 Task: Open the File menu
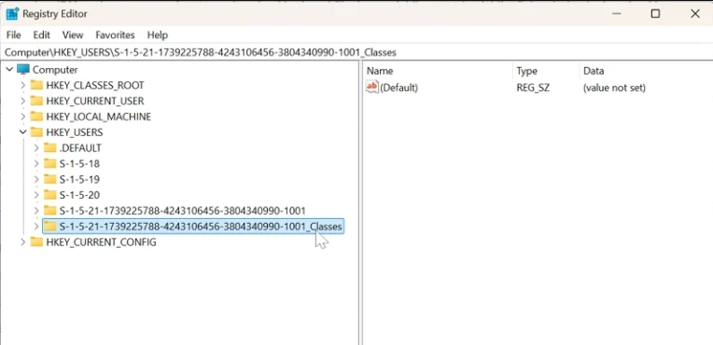pyautogui.click(x=14, y=35)
